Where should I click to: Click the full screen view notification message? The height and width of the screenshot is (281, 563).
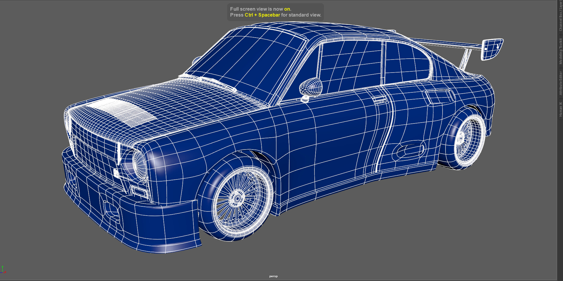(x=275, y=12)
